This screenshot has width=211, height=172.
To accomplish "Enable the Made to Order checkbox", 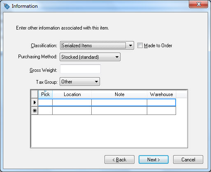I will tap(140, 46).
